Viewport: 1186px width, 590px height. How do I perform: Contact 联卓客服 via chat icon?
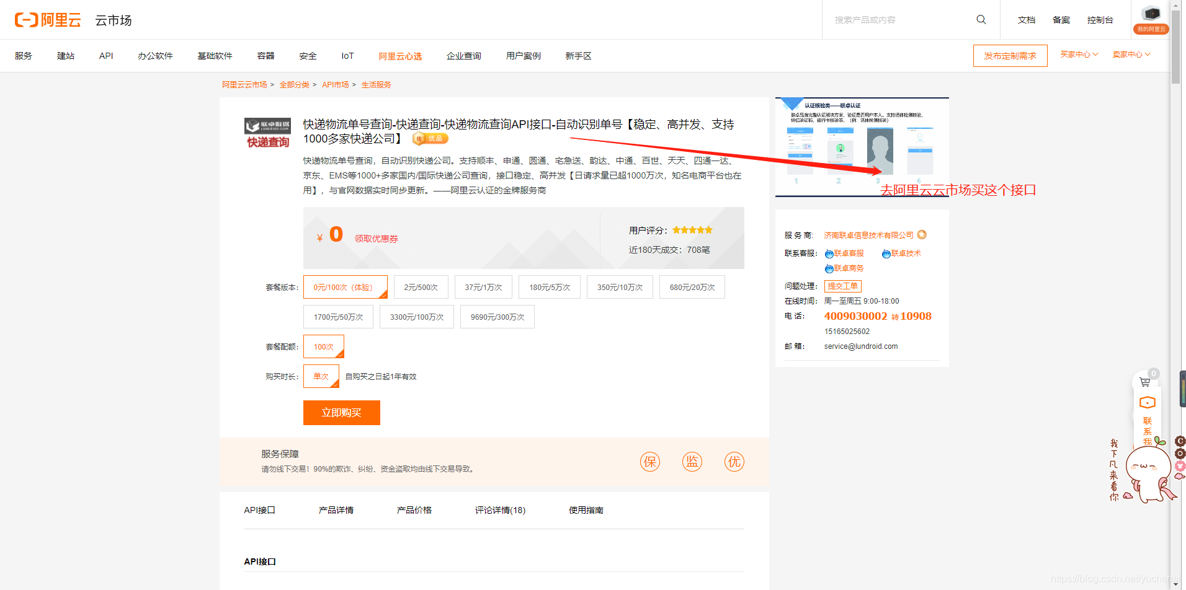coord(829,253)
